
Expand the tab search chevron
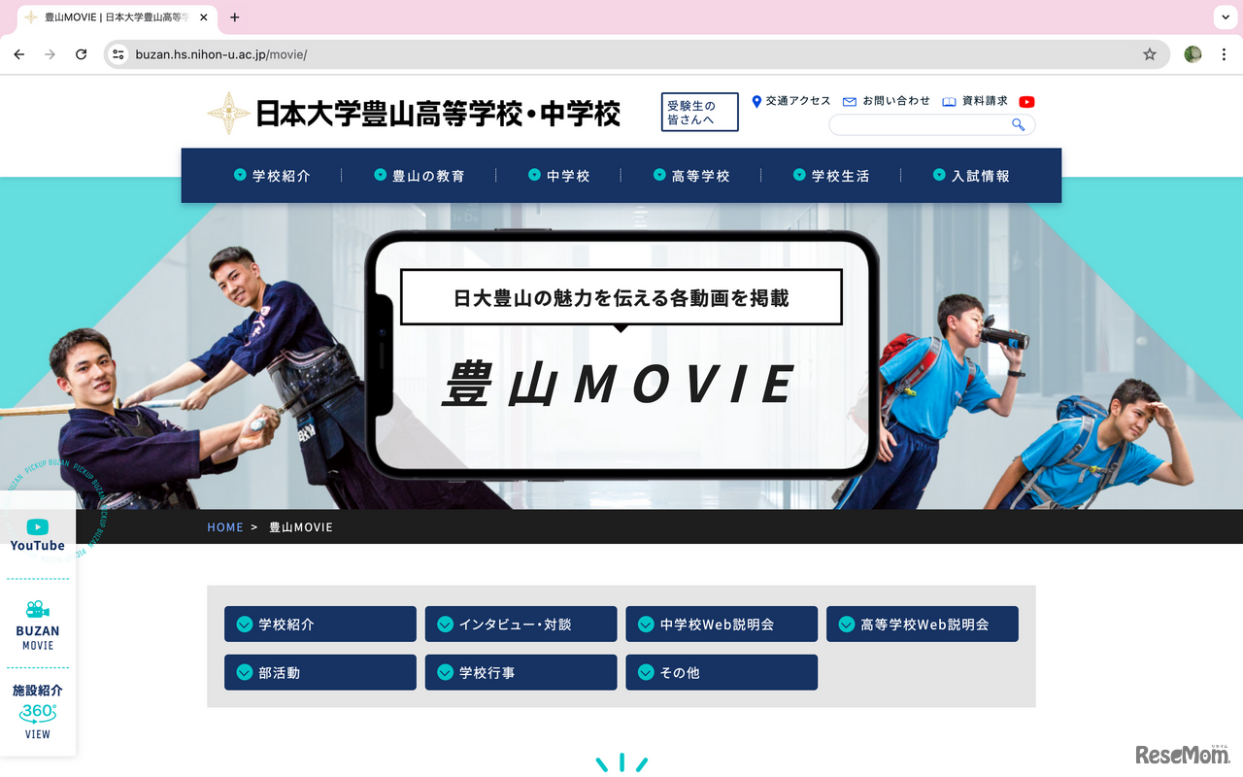[1224, 17]
